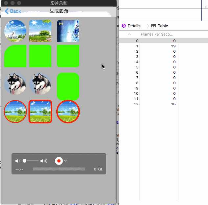Click the circular city skyline image
The image size is (208, 205).
pos(15,31)
